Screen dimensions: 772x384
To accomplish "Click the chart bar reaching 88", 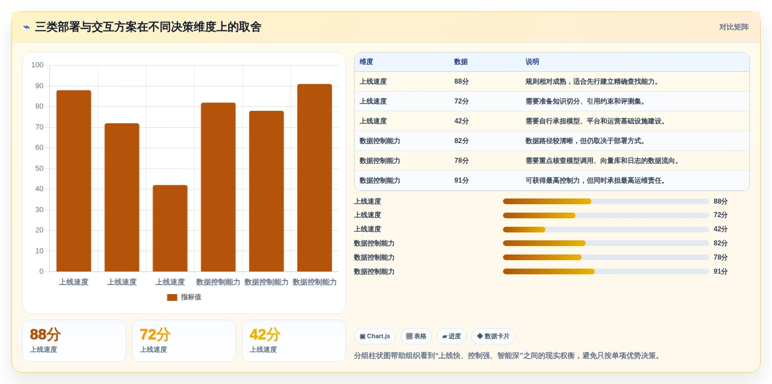I will point(74,181).
